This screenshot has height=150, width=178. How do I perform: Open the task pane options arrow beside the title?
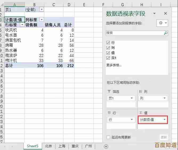click(x=154, y=14)
